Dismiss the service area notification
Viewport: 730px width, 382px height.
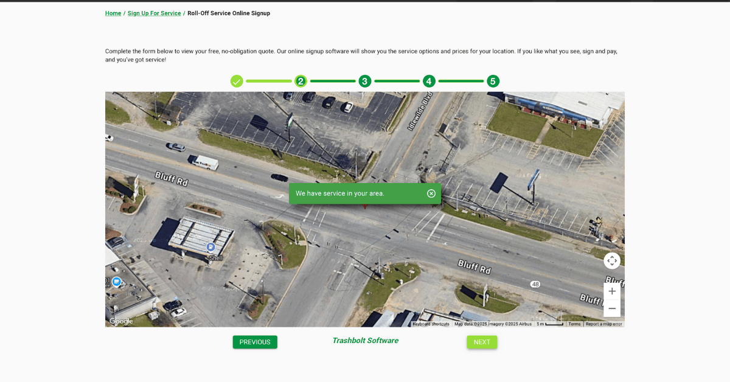click(431, 193)
